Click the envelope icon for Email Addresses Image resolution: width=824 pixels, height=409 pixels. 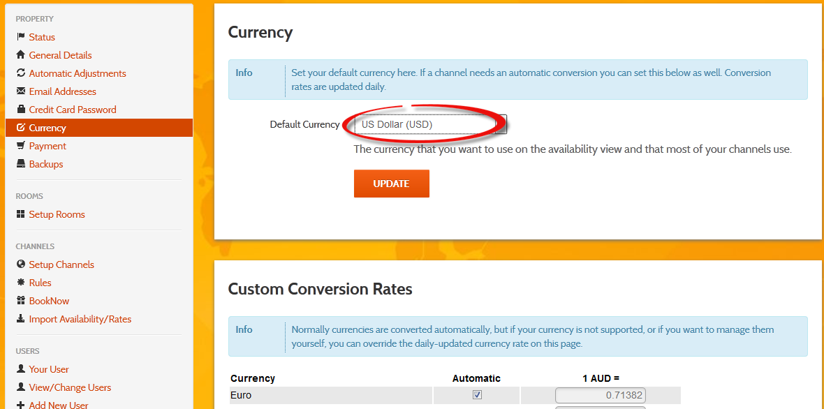[21, 91]
